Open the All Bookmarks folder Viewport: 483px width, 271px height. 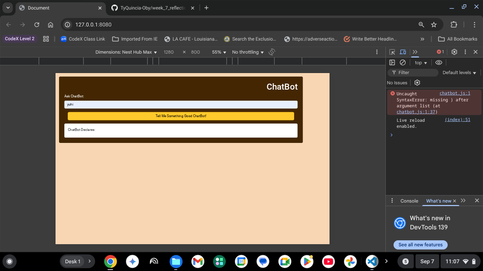tap(458, 39)
